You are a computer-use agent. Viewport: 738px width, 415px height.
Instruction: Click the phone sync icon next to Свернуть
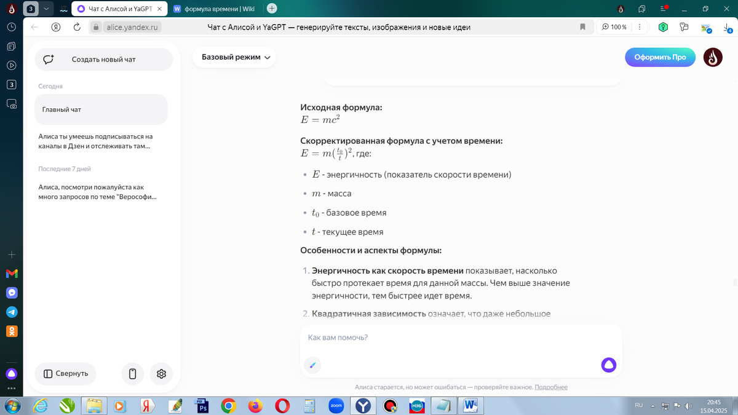tap(132, 374)
